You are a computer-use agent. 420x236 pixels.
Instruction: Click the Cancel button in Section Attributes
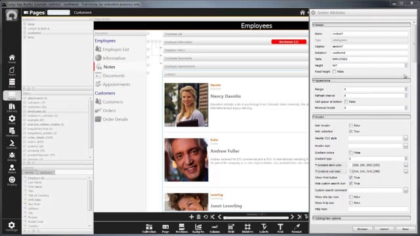384,229
